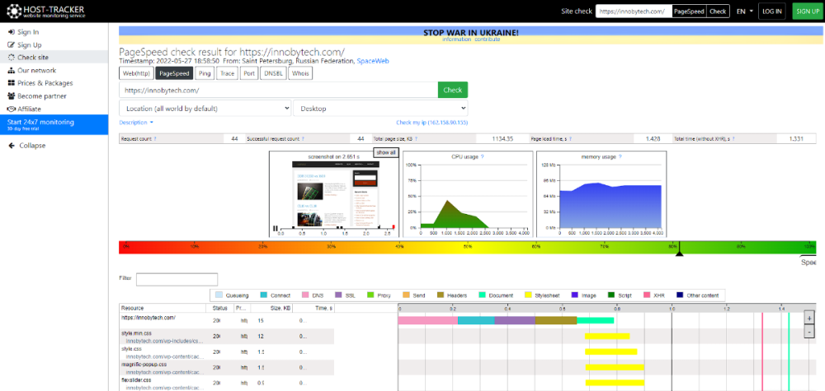Zoom out the waterfall with minus button

tap(808, 331)
